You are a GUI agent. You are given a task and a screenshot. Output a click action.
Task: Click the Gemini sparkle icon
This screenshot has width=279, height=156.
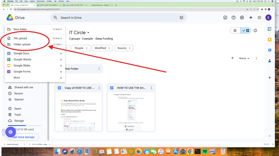tap(251, 18)
